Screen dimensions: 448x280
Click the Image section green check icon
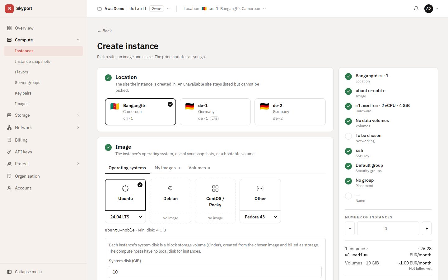point(108,147)
